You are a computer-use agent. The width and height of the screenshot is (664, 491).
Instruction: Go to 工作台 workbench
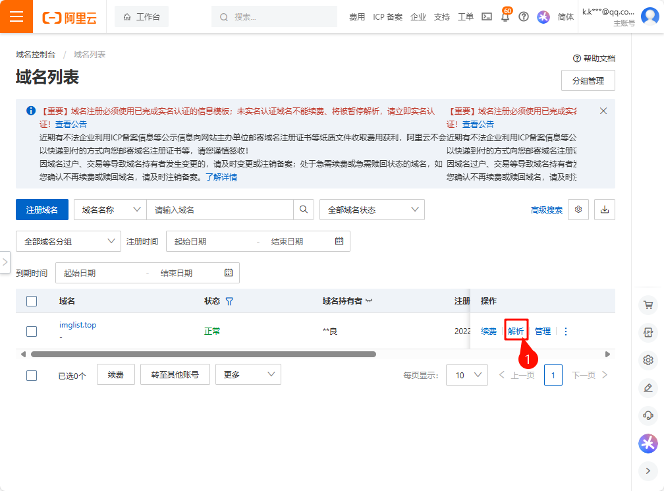142,17
